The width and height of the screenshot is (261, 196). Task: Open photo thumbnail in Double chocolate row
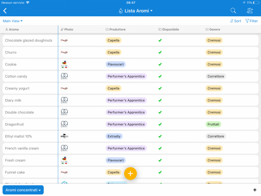click(x=64, y=112)
